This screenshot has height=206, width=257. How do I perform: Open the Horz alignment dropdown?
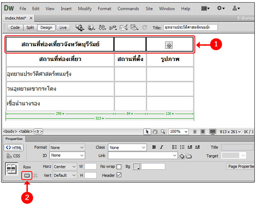[65, 167]
